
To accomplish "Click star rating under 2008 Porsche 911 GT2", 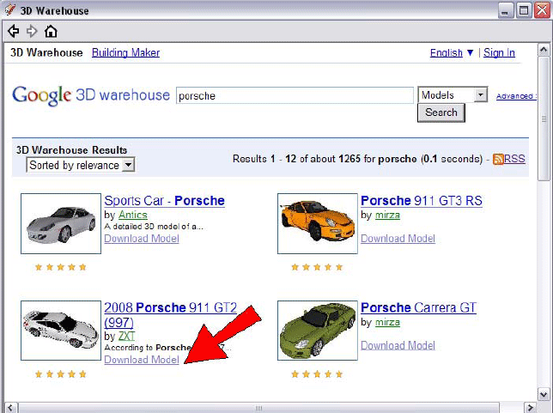I will tap(61, 374).
